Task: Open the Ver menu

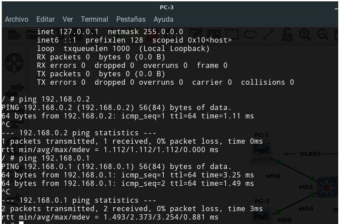Action: [x=67, y=20]
